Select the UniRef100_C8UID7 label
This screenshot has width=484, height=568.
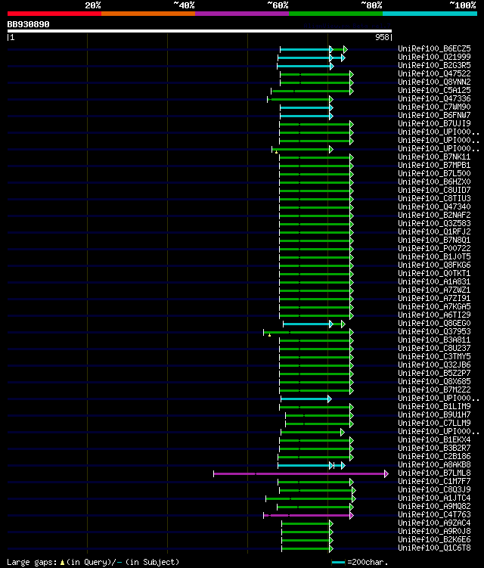[x=434, y=190]
